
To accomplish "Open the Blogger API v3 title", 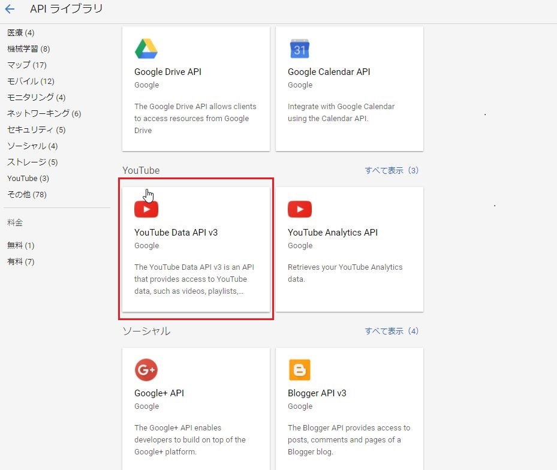I will coord(317,393).
